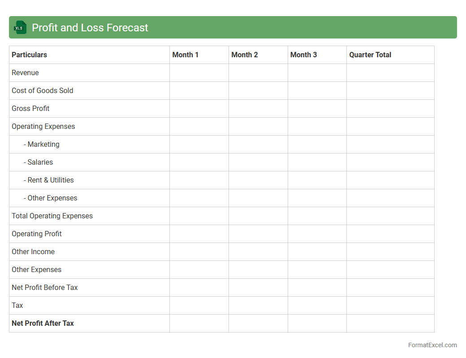The height and width of the screenshot is (358, 466).
Task: Select the Quarter Total column header
Action: pyautogui.click(x=370, y=55)
